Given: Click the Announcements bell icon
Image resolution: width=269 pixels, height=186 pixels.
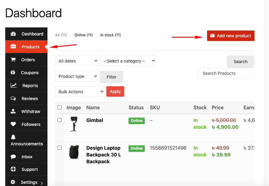Looking at the screenshot, I should tap(13, 137).
